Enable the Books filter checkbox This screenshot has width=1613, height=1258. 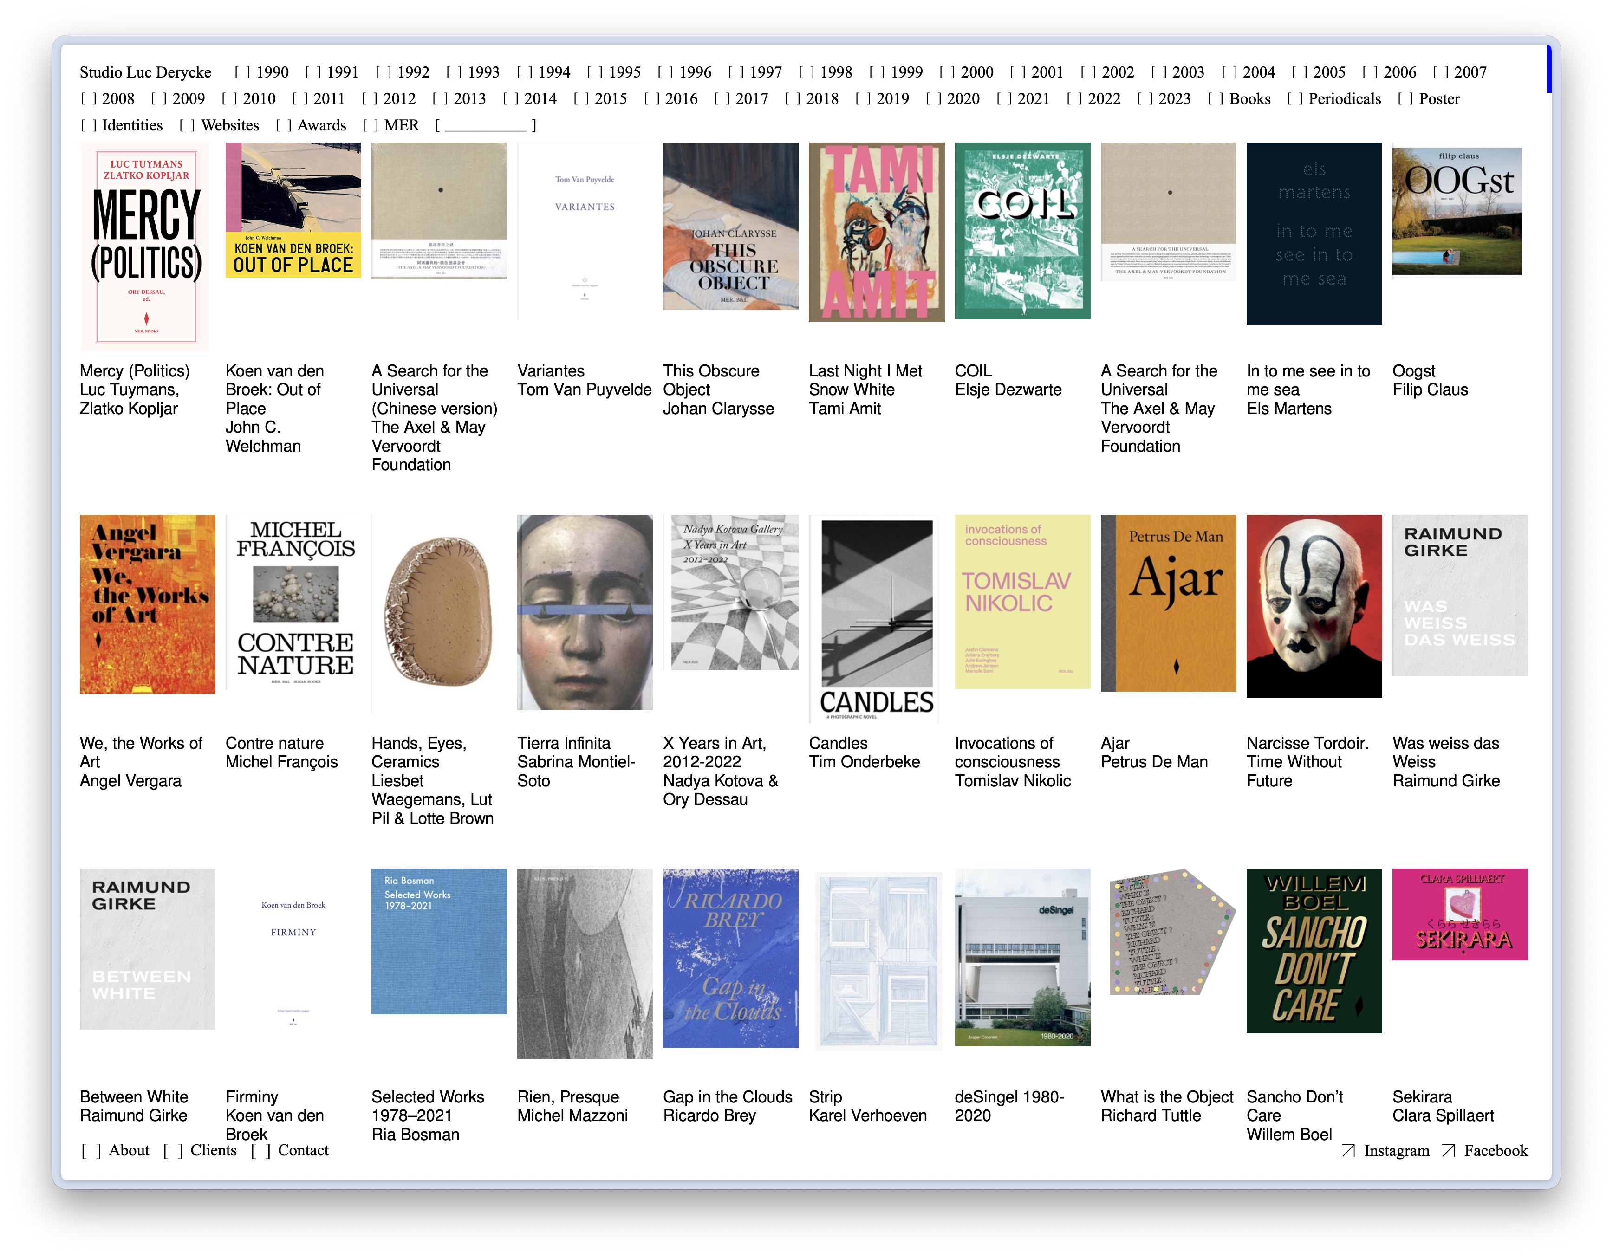click(x=1215, y=99)
